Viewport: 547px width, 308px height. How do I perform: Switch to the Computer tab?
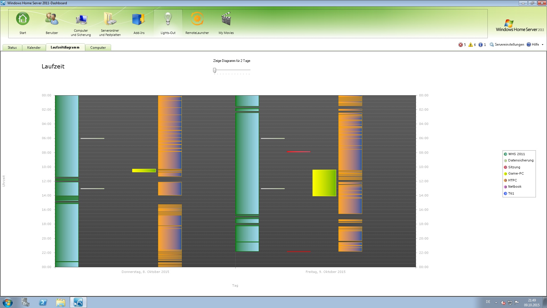click(x=98, y=47)
